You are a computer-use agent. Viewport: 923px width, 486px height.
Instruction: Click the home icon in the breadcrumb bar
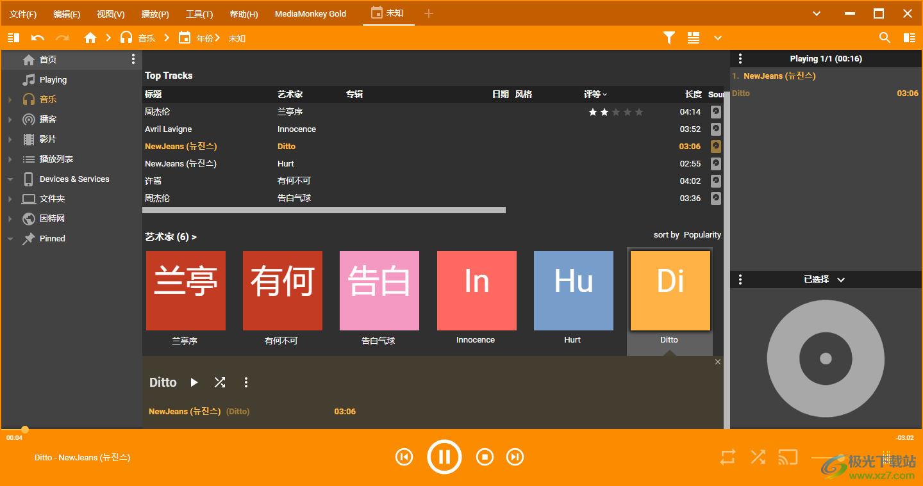[x=90, y=38]
